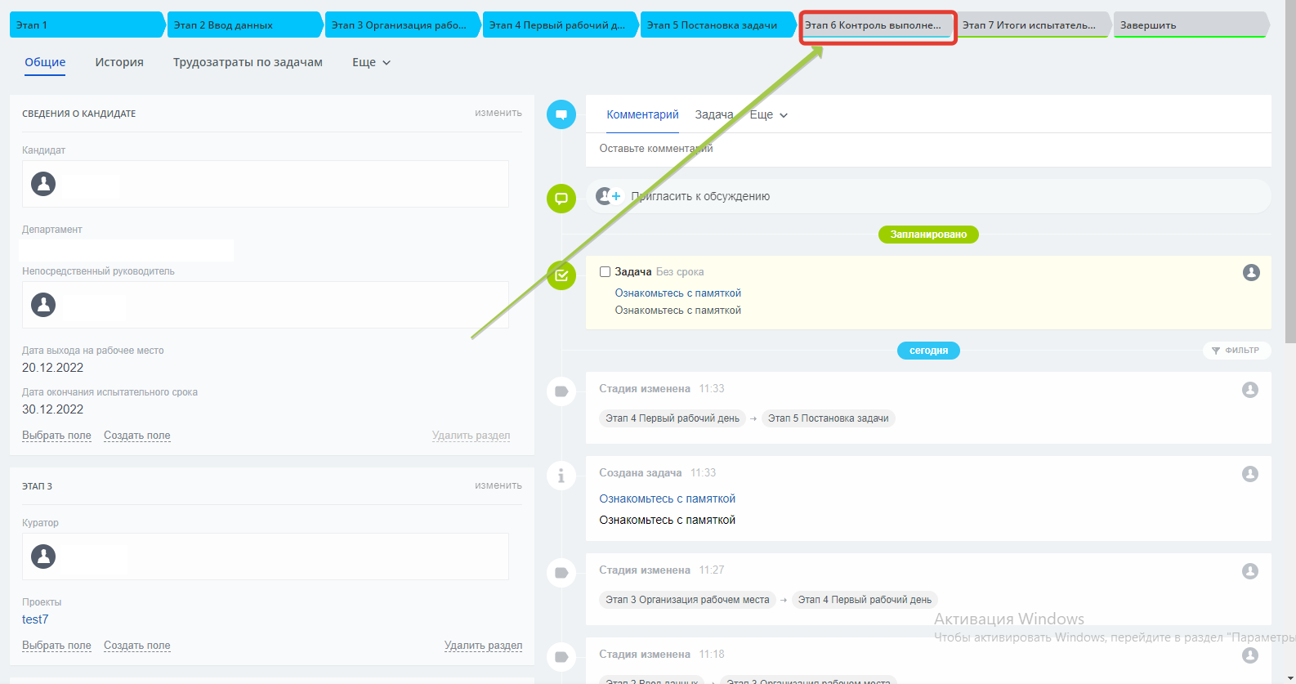Select stage Этап 6 Контроль выполне...
Screen dimensions: 1296x684
tap(876, 25)
